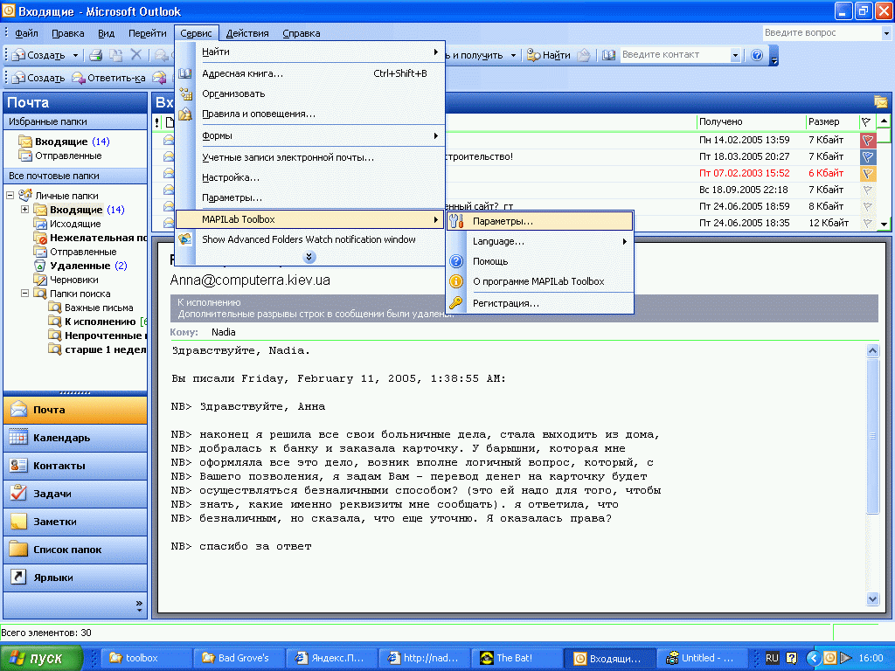Open О программе MAPILab Toolbox

coord(539,281)
